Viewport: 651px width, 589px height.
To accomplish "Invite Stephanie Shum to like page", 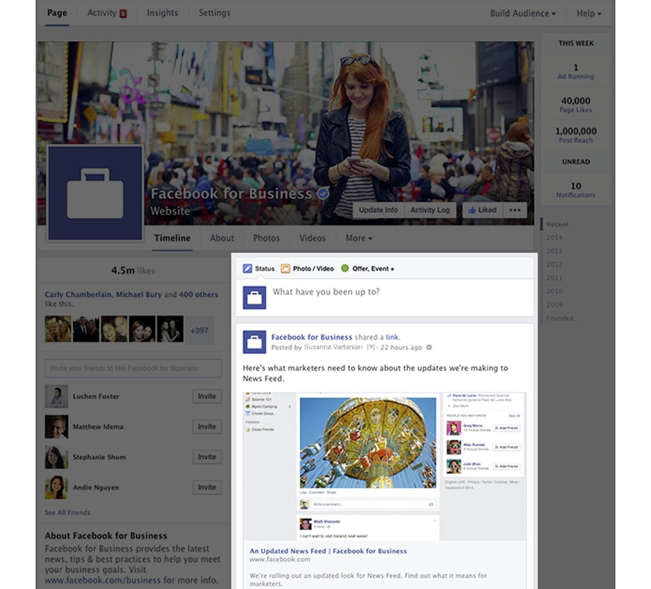I will pos(207,457).
